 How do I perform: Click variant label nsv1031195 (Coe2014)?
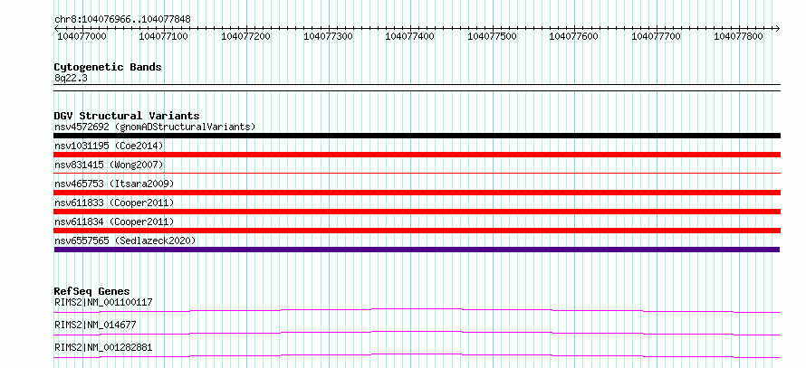click(x=109, y=146)
